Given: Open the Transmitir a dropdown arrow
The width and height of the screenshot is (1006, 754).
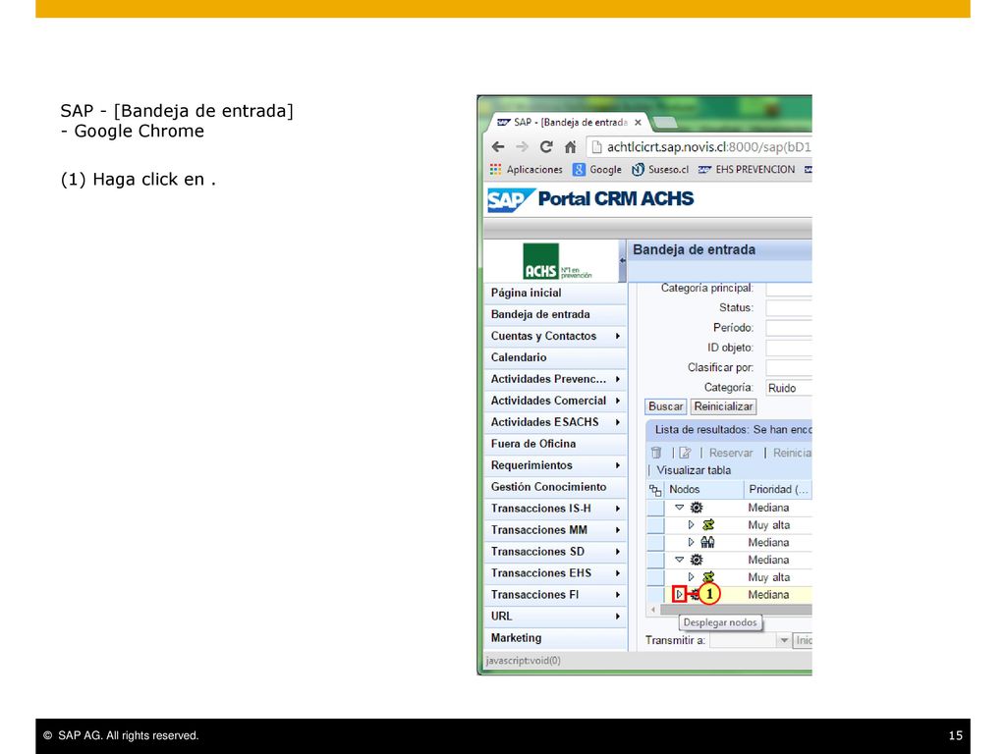Looking at the screenshot, I should [783, 640].
